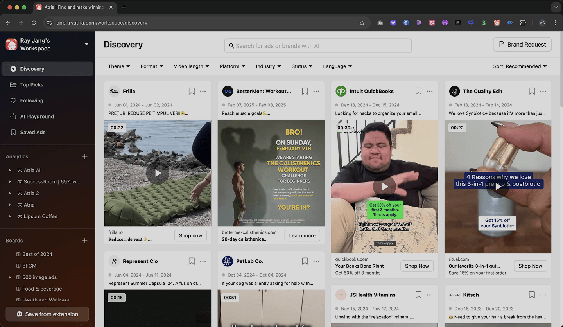Click Shop now on Frilla ad
Screen dimensions: 563x327
click(190, 236)
